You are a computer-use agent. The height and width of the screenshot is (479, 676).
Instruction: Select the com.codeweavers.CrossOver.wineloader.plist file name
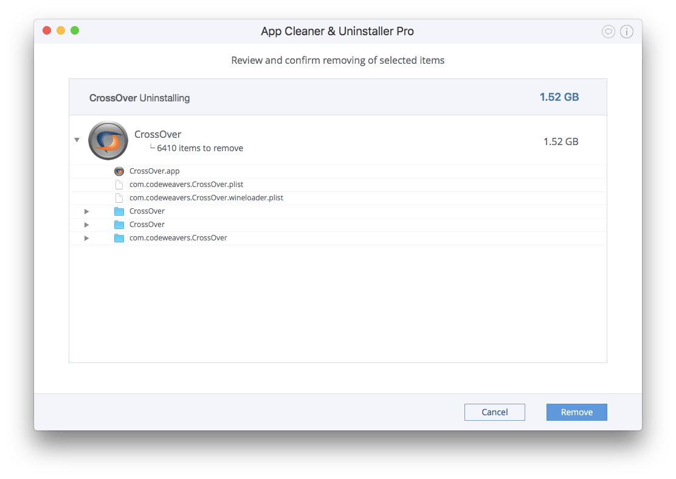pos(206,198)
